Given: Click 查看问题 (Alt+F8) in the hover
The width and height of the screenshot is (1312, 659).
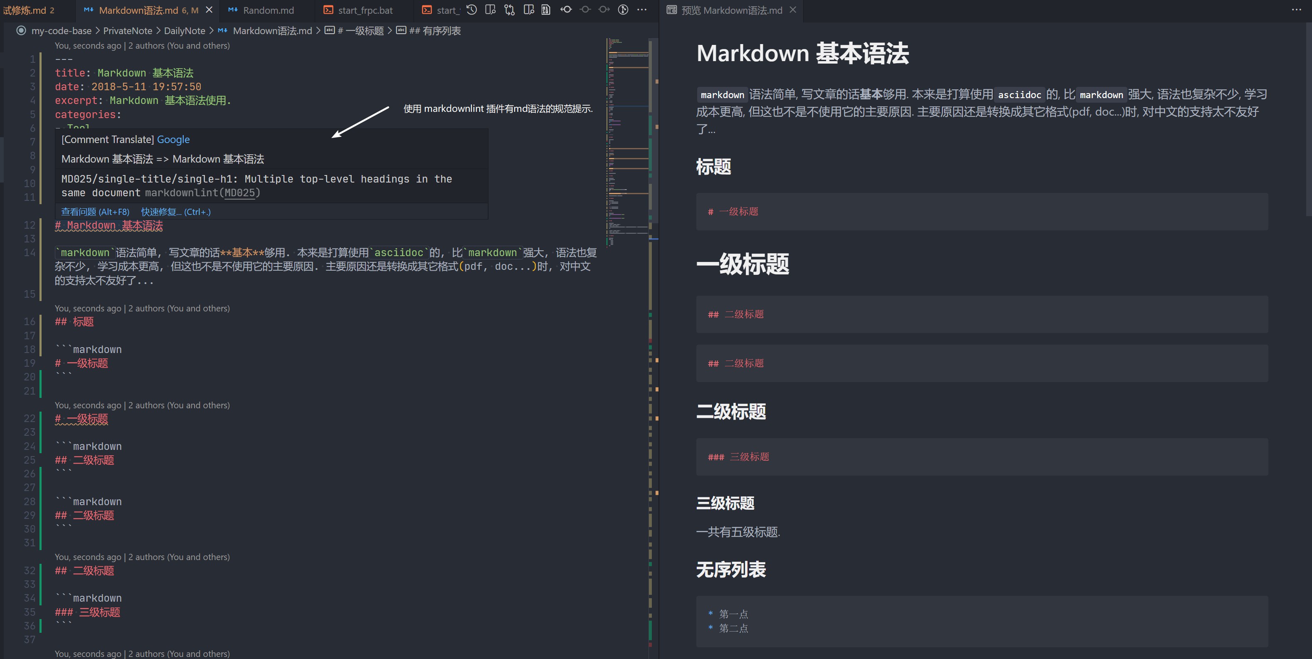Looking at the screenshot, I should pos(95,212).
